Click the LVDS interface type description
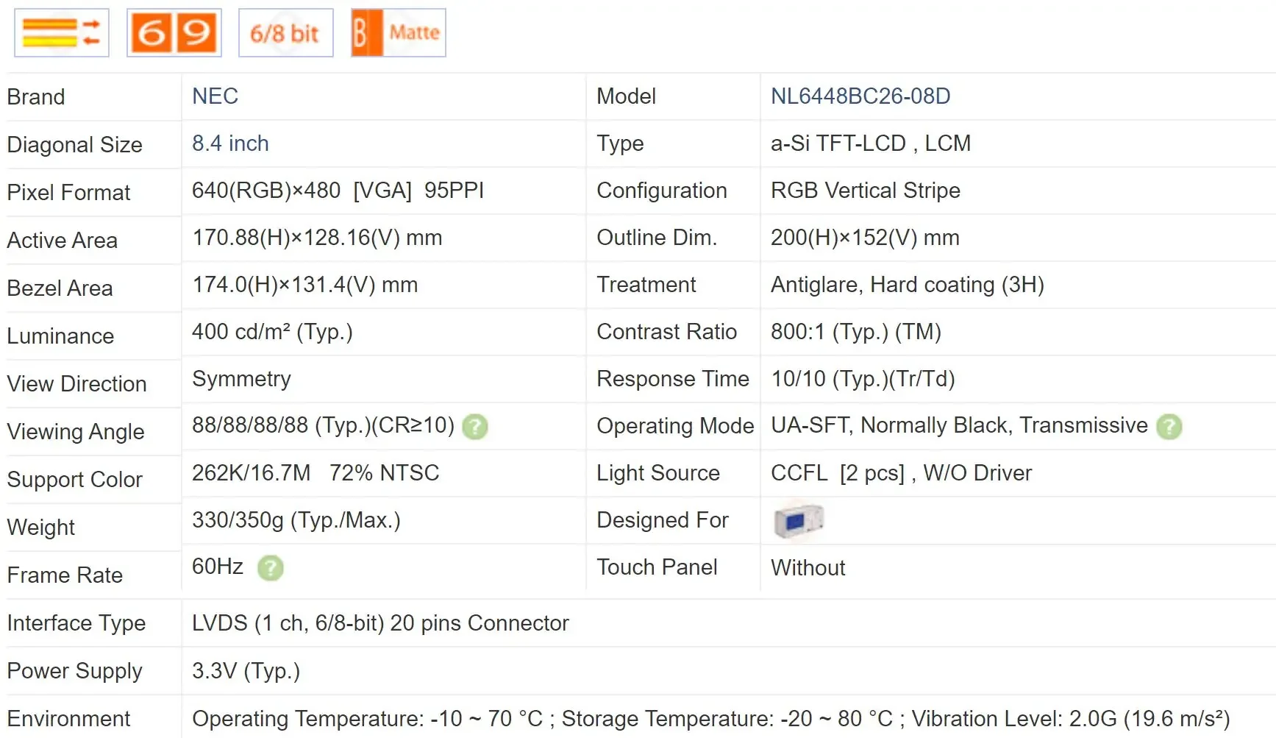The image size is (1276, 738). coord(380,623)
